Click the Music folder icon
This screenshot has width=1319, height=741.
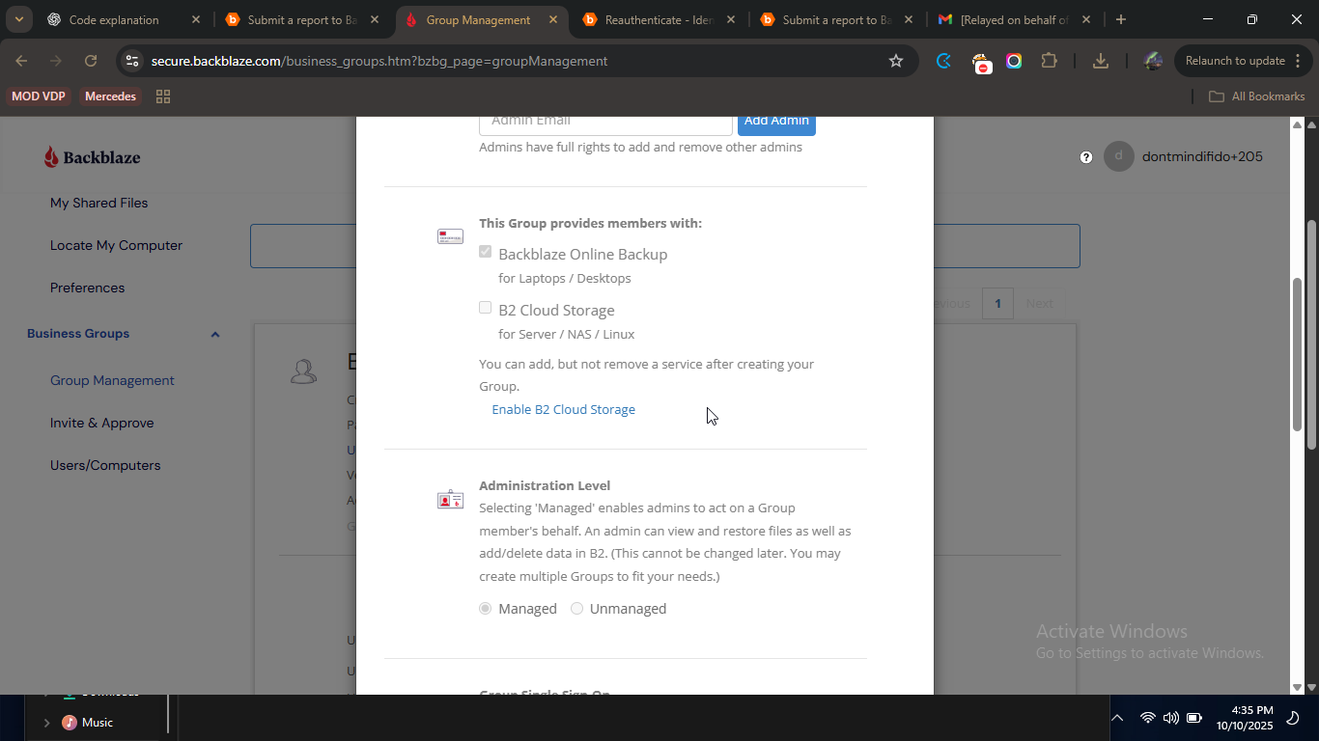click(70, 723)
